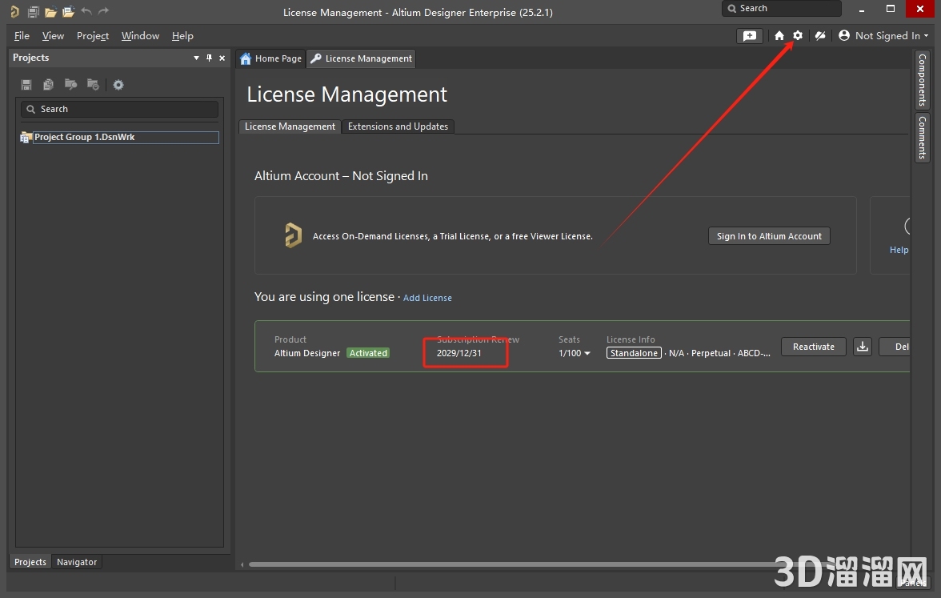This screenshot has height=598, width=941.
Task: Click the Altium Designer product name
Action: tap(307, 353)
